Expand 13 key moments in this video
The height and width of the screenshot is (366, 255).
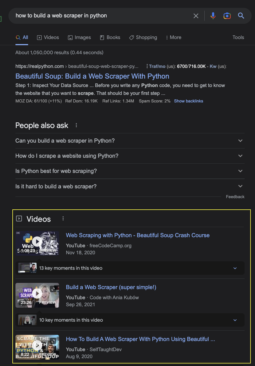coord(130,268)
